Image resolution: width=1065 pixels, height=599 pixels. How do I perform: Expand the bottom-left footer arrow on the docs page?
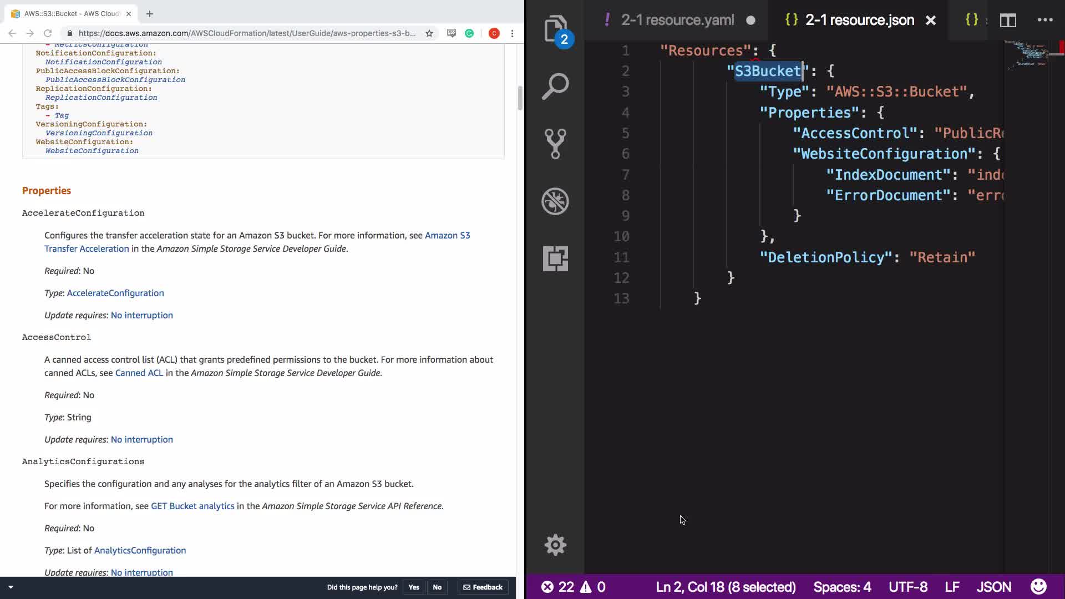pos(11,587)
